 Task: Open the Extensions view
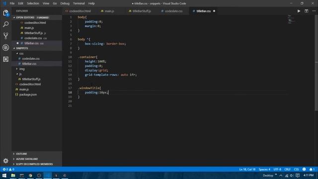[x=5, y=59]
